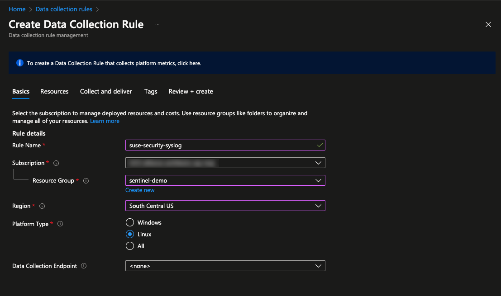Open the Subscription info tooltip icon

tap(55, 163)
